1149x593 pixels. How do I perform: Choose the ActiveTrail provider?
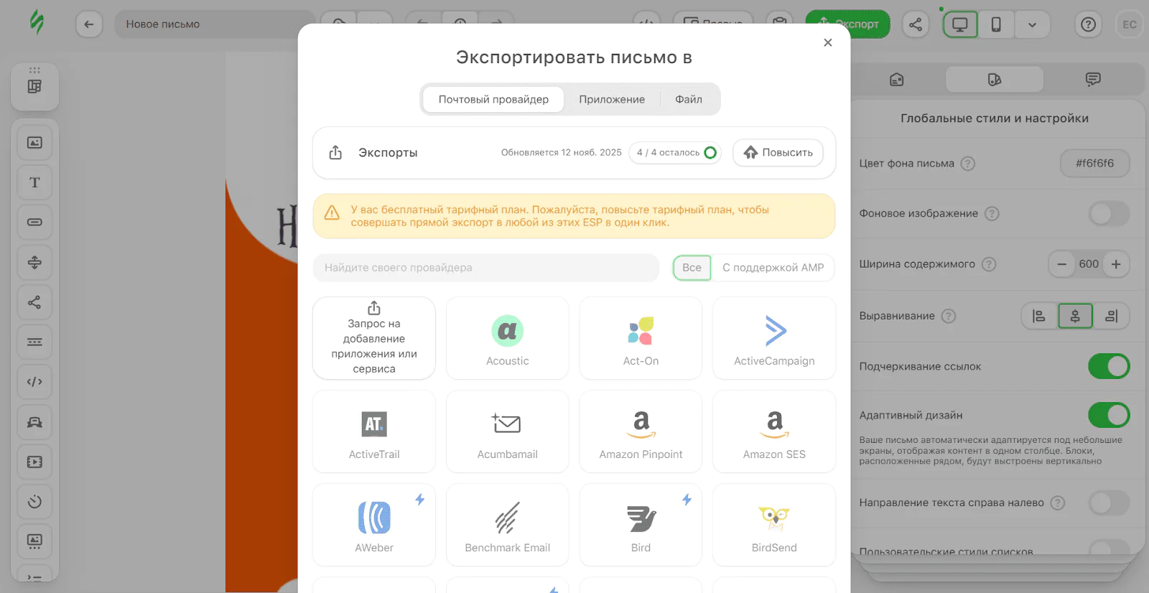(374, 431)
